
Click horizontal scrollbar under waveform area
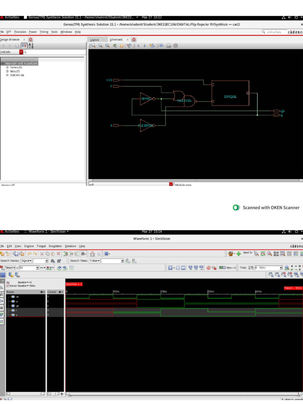pyautogui.click(x=184, y=394)
